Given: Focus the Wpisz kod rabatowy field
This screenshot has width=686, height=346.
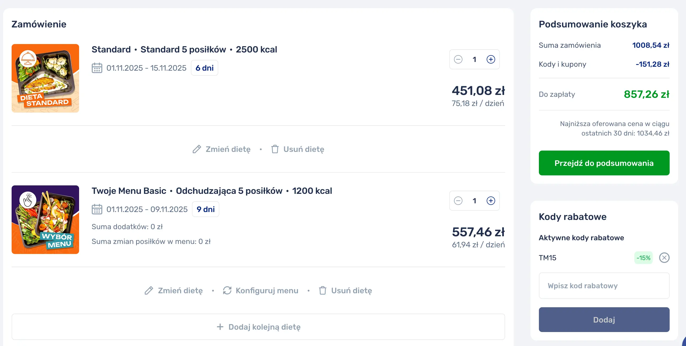Looking at the screenshot, I should point(604,286).
